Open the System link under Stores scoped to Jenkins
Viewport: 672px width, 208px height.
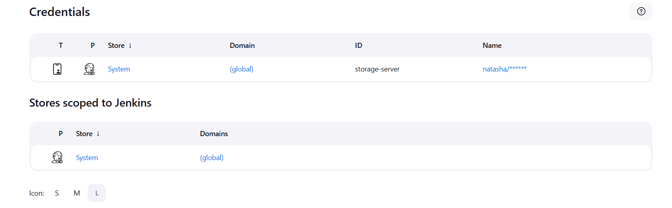(x=87, y=158)
